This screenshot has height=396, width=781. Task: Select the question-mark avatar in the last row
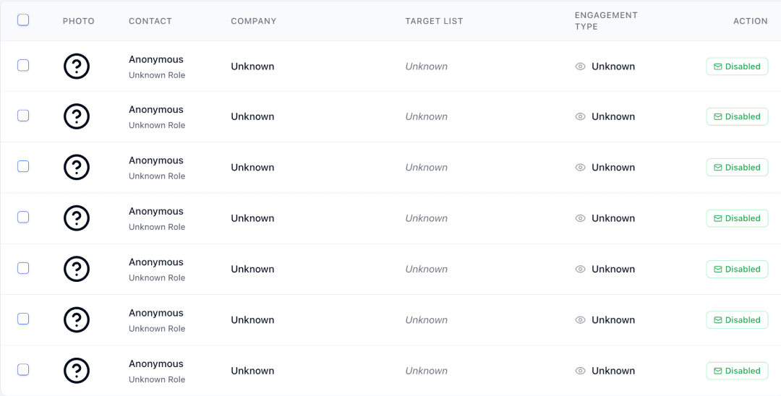coord(77,371)
